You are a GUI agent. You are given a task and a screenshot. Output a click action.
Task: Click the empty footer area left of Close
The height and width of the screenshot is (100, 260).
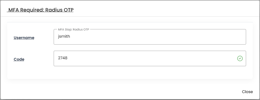point(116,92)
